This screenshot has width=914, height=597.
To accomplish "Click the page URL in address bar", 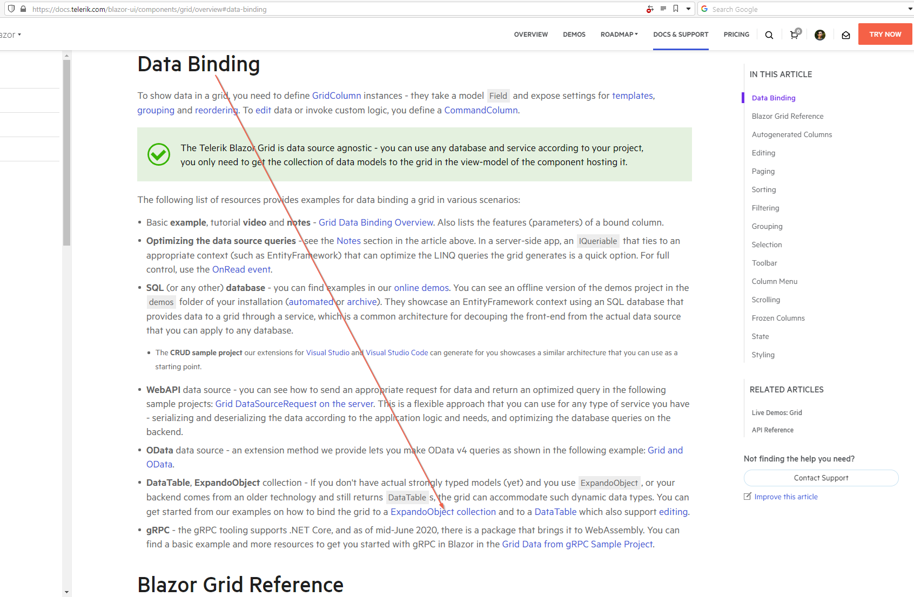I will click(149, 9).
